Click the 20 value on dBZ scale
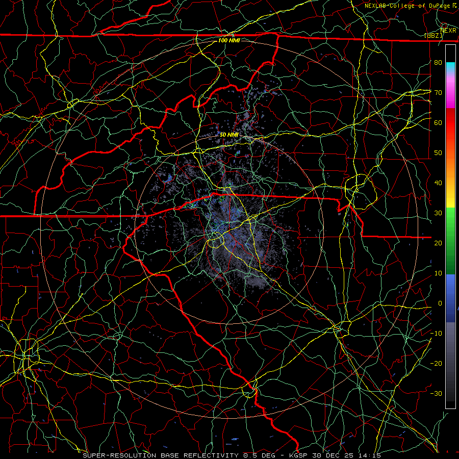Screen dimensions: 459x459 pos(438,243)
